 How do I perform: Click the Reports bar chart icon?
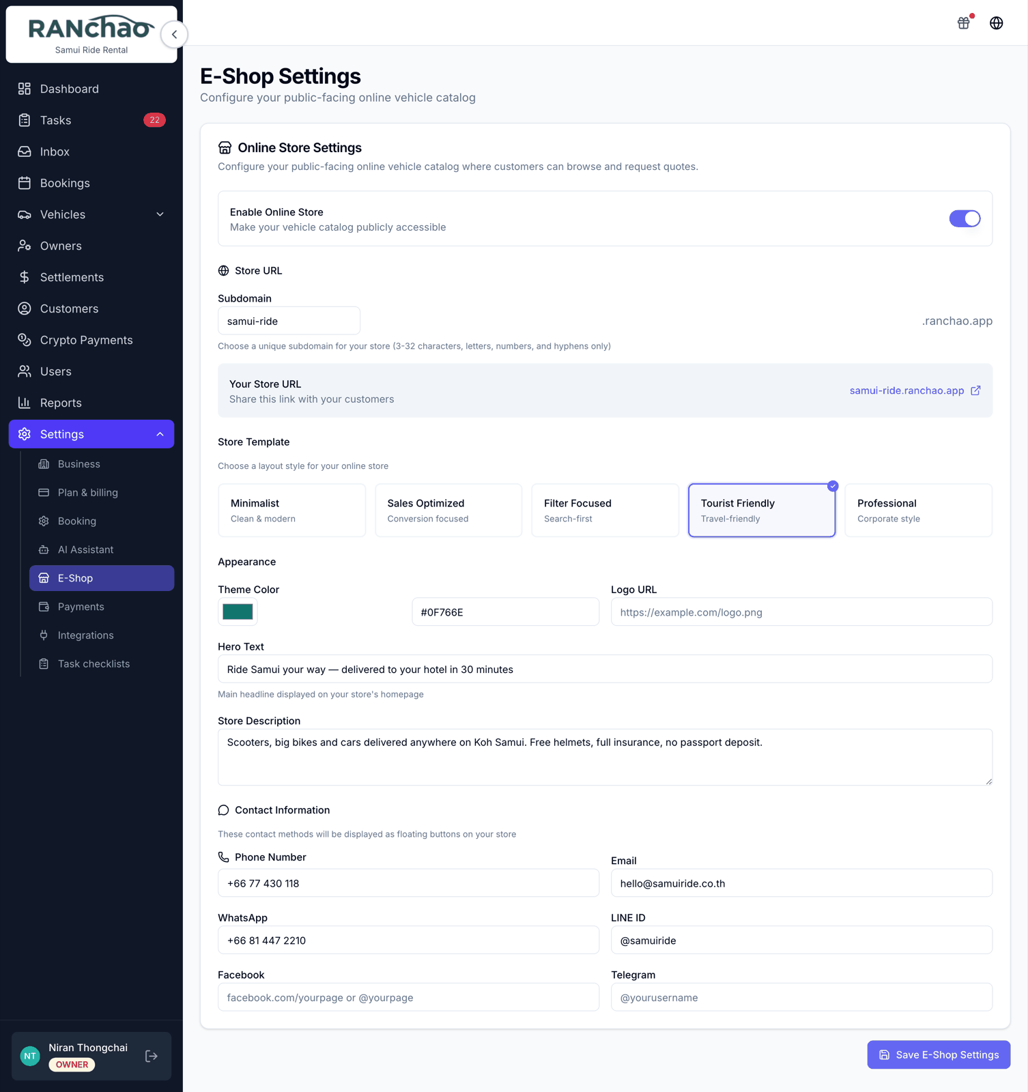[x=25, y=403]
